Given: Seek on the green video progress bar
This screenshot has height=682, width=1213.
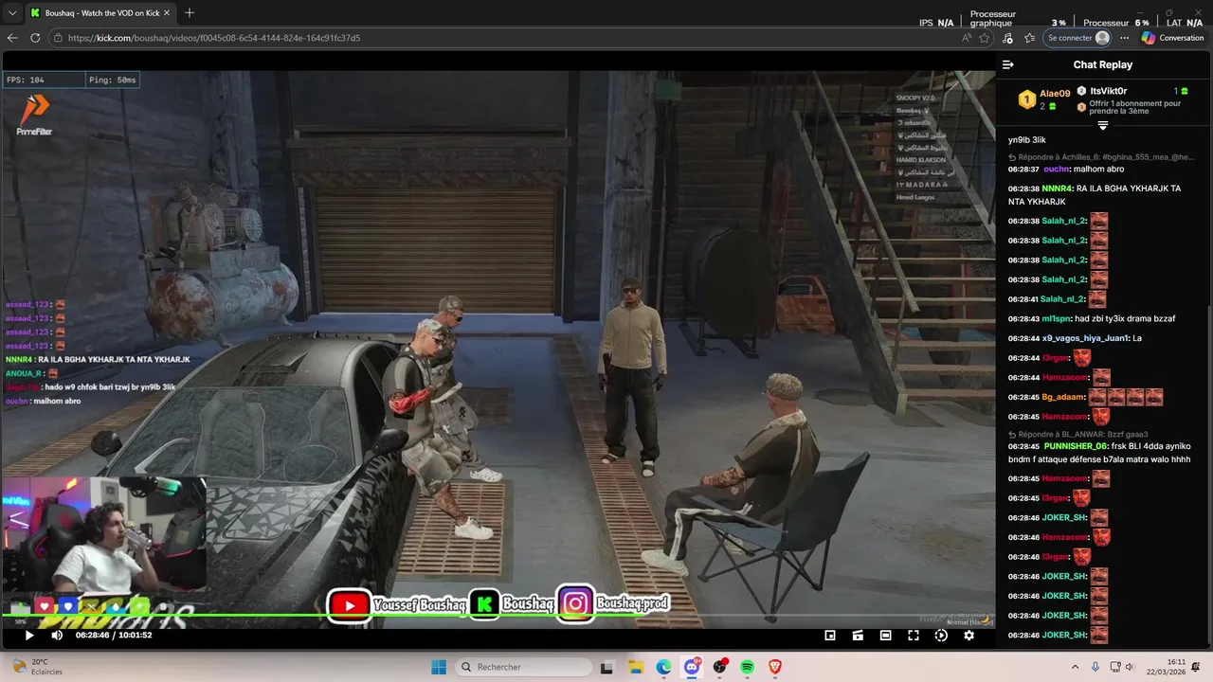Looking at the screenshot, I should (x=498, y=617).
